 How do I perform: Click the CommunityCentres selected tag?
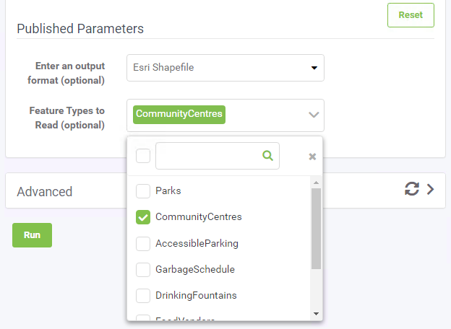point(179,115)
